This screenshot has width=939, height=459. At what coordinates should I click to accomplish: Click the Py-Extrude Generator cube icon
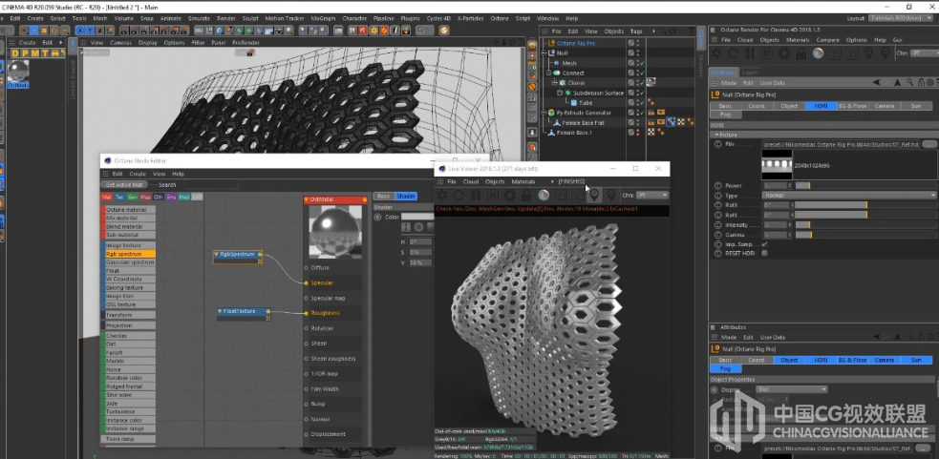point(551,113)
